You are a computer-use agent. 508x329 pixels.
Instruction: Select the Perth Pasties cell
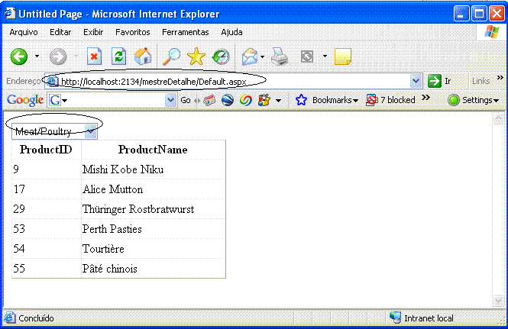click(153, 229)
